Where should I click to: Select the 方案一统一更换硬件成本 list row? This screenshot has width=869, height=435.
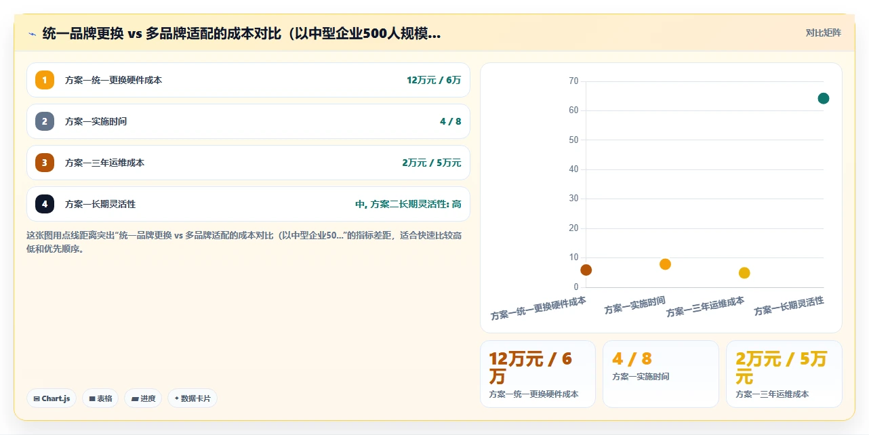[x=248, y=80]
